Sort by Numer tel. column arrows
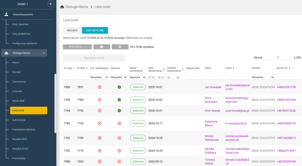Viewport: 302px width, 166px height. coord(290,68)
